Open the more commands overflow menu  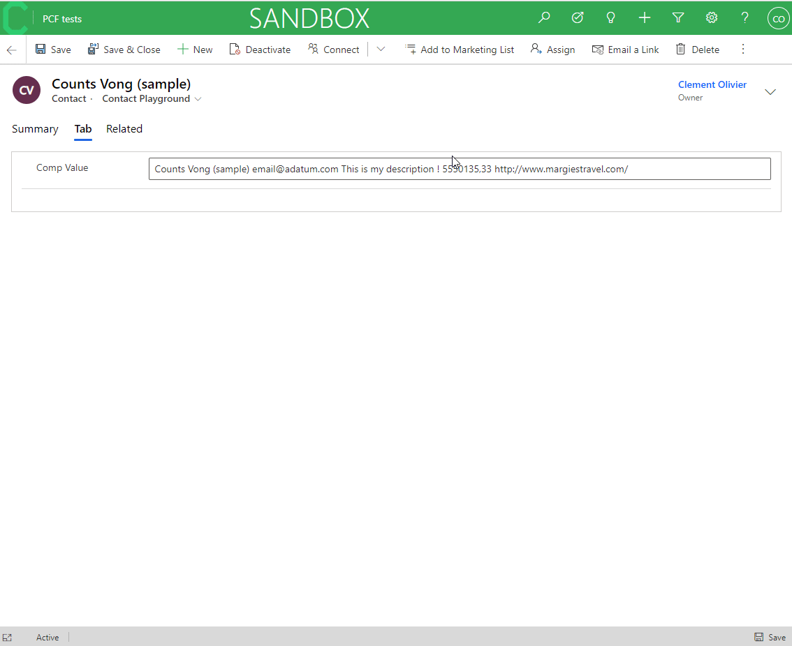(743, 50)
